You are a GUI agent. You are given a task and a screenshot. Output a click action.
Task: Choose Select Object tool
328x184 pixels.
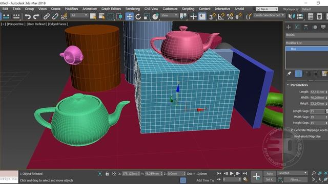pos(93,16)
